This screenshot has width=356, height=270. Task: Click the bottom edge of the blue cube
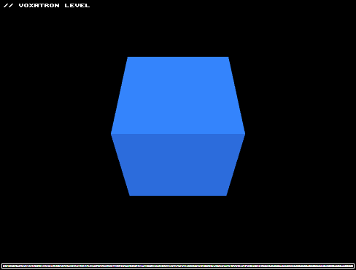178,196
